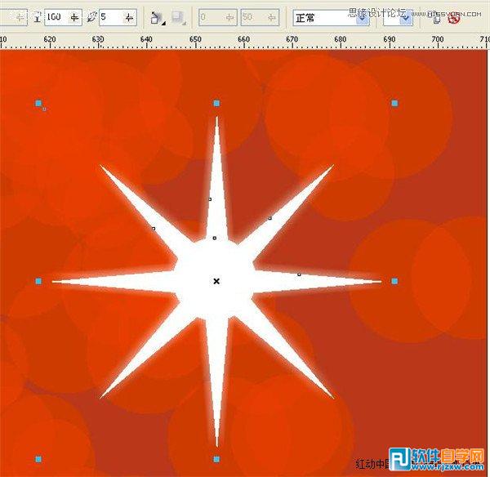Click the bottom-center selection handle
490x477 pixels.
point(216,459)
